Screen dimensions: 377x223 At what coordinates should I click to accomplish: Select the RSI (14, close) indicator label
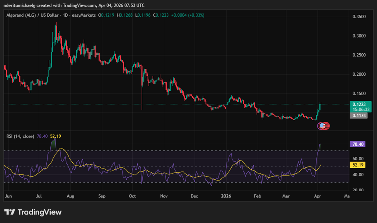19,136
